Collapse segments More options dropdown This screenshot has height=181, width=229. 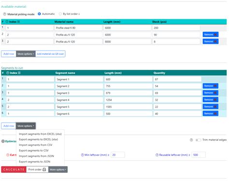pyautogui.click(x=26, y=126)
